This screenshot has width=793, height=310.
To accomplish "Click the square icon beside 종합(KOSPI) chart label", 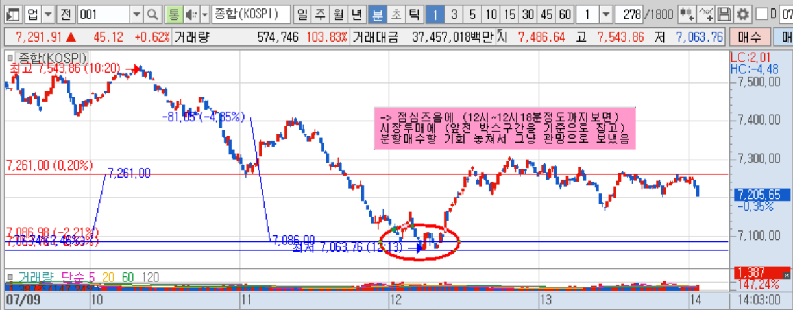I will [9, 58].
